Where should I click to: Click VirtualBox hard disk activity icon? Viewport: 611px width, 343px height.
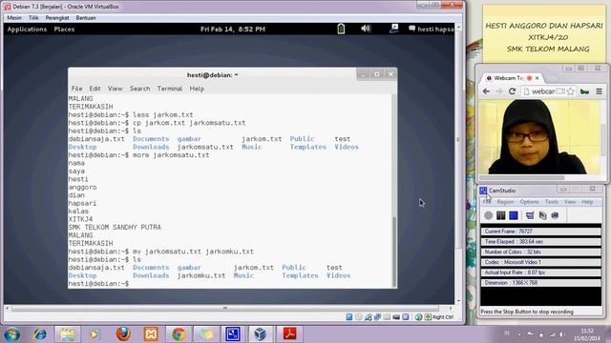click(x=349, y=317)
